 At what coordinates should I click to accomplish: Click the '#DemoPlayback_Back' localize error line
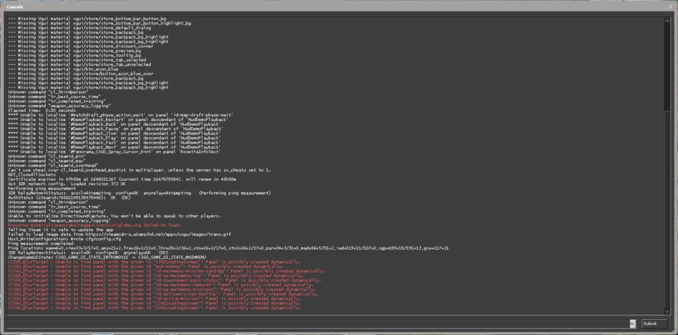tap(114, 124)
